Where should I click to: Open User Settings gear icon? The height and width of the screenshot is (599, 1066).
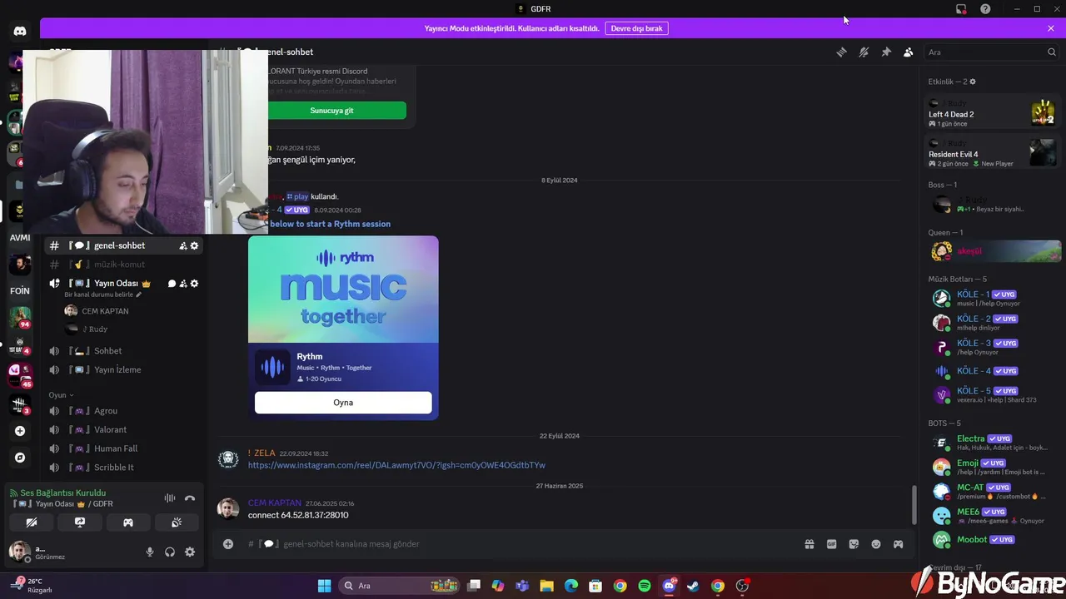[x=190, y=552]
